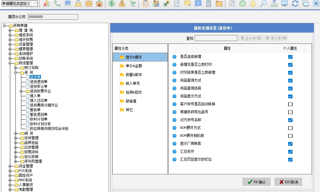This screenshot has width=320, height=192.
Task: Click help icon beside 是否连续新增
Action: tap(174, 57)
